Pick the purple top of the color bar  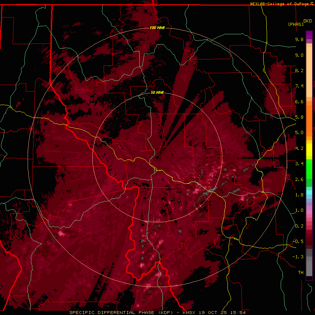(309, 35)
